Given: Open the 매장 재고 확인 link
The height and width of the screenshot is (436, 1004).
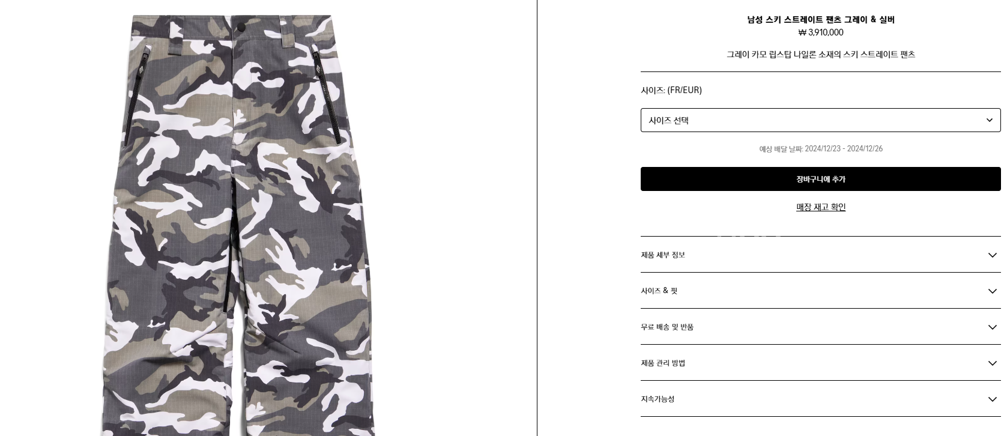Looking at the screenshot, I should point(821,207).
